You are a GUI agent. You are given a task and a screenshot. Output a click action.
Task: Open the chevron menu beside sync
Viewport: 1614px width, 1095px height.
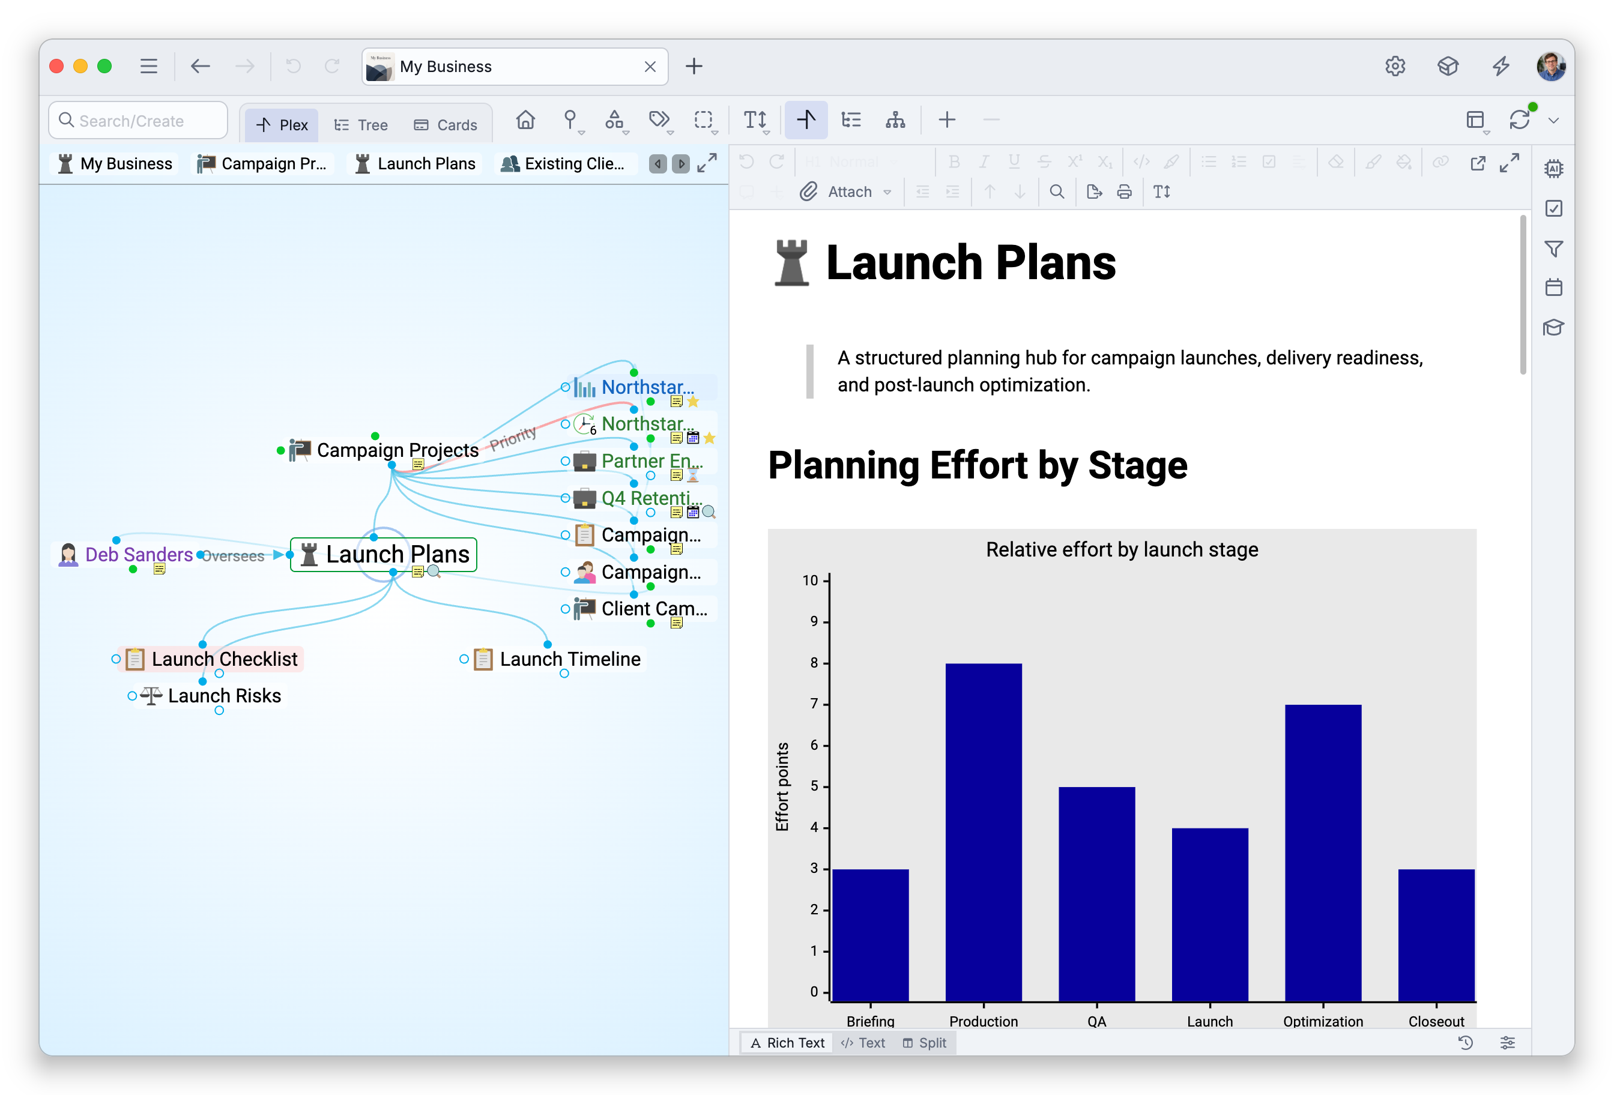click(1553, 121)
